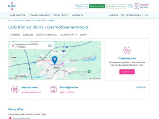Screen dimensions: 159x119
Task: Click the Slaný town label on map
Action: pyautogui.click(x=57, y=68)
